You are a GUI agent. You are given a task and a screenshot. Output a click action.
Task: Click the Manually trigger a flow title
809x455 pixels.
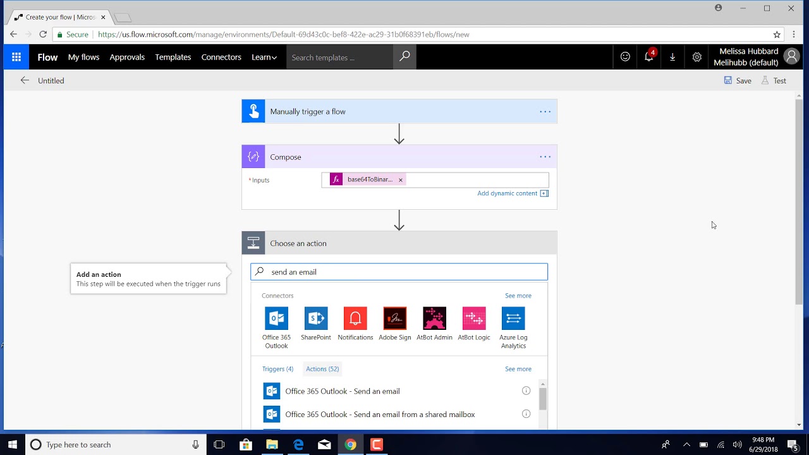tap(308, 111)
